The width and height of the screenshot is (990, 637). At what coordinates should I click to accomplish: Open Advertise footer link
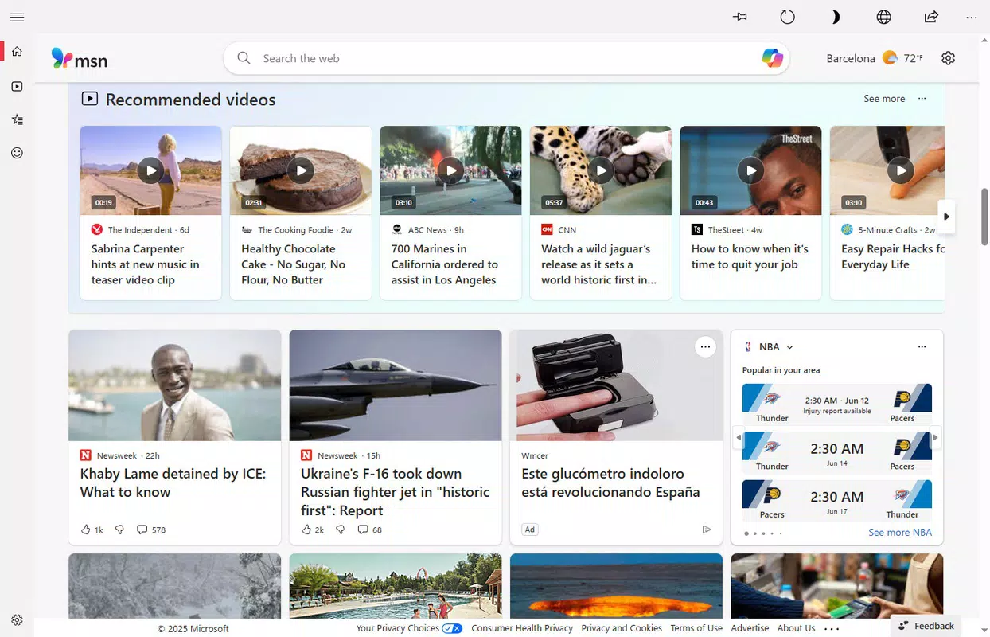tap(750, 628)
